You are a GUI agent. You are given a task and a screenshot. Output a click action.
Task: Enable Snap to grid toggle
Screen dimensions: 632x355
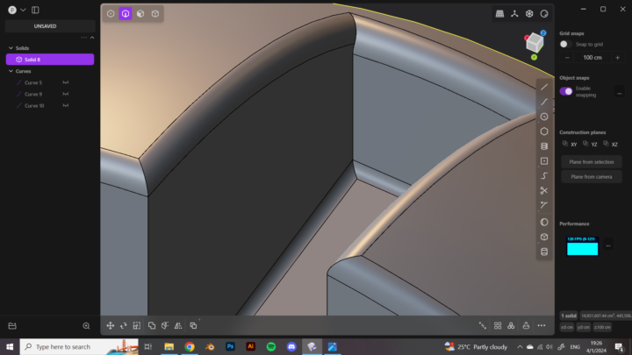(566, 44)
